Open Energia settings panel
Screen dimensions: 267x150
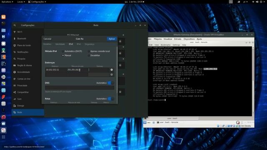[x=28, y=105]
